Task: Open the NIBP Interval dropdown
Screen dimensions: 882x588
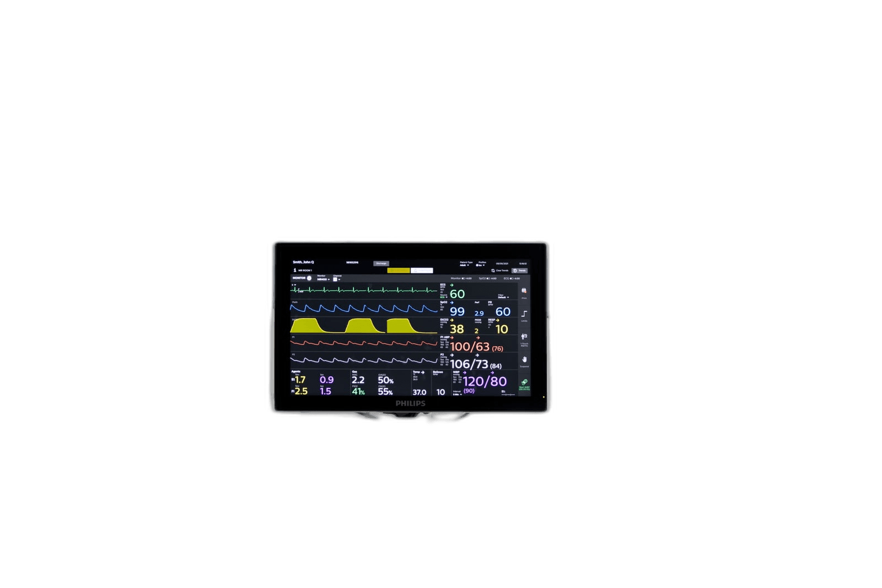Action: [x=457, y=395]
